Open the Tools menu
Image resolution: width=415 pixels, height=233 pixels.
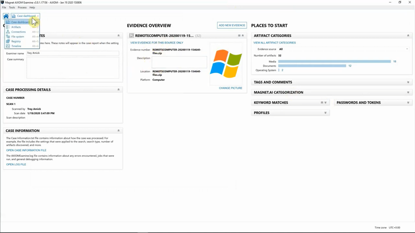click(12, 8)
